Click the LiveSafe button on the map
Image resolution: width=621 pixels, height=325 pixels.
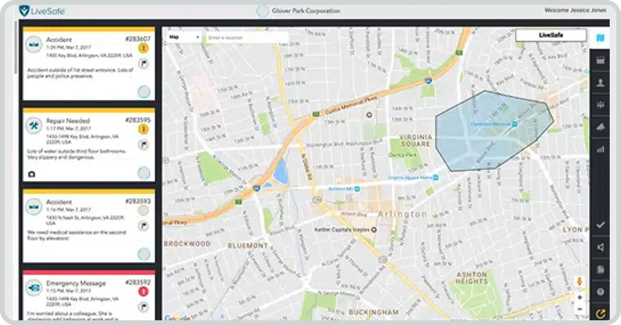point(550,35)
